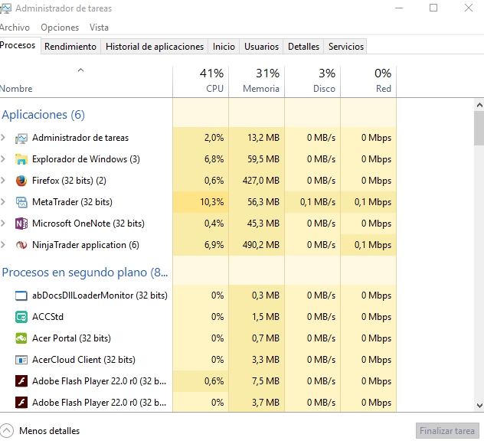Click NinjaTrader's 0,1 Mbps network value
Viewport: 484px width, 444px height.
tap(373, 245)
